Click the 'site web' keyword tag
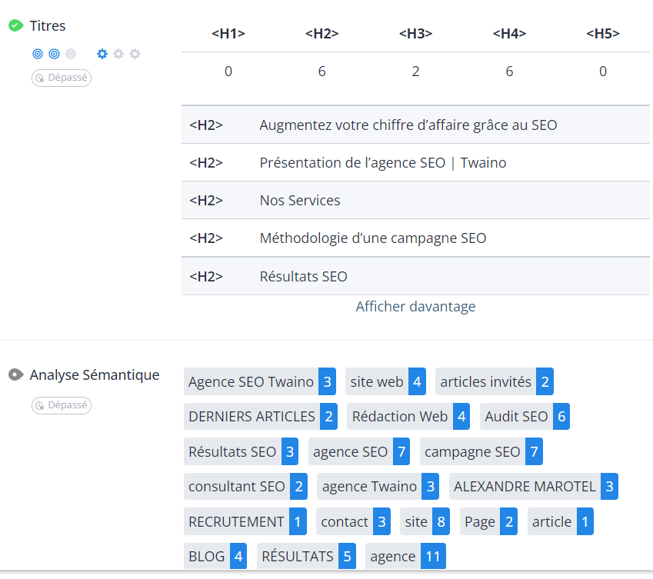The image size is (653, 579). click(385, 381)
